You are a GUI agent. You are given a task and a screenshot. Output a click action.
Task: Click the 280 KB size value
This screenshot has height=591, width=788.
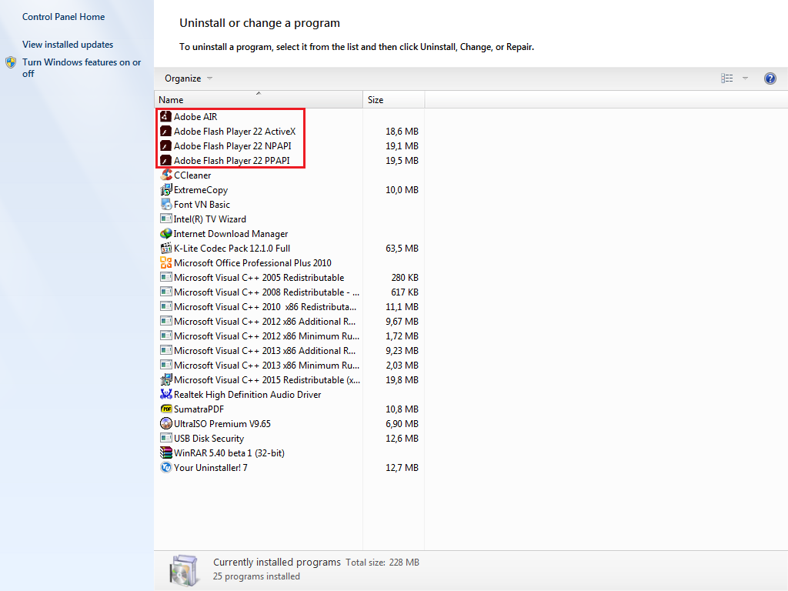405,277
